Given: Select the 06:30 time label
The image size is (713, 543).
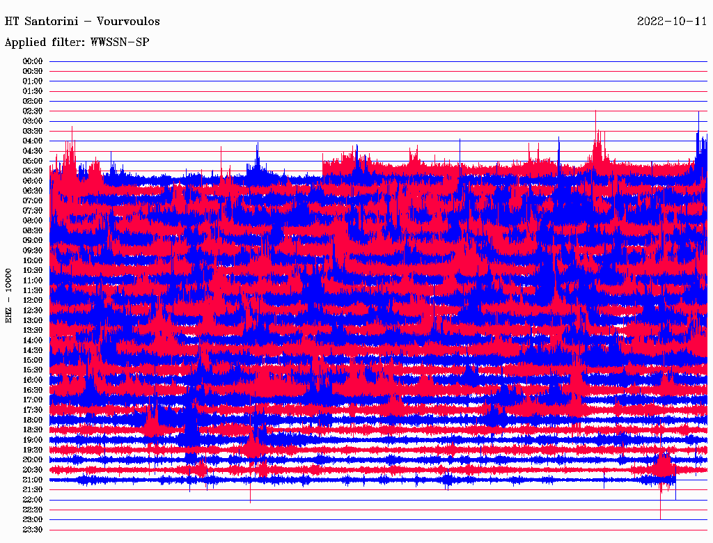Looking at the screenshot, I should coord(33,191).
